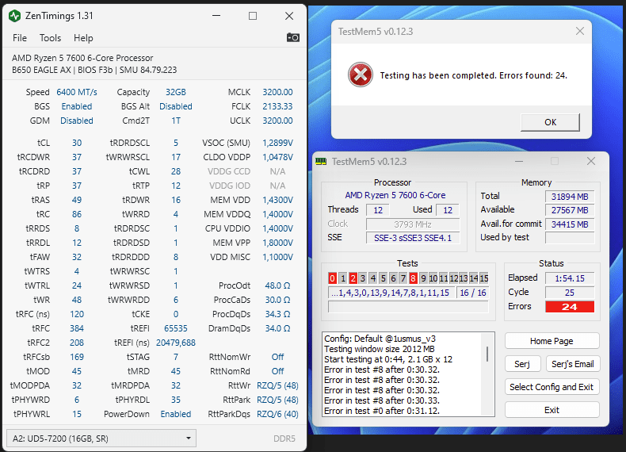Click the FCLK value 2133.33

tap(277, 106)
